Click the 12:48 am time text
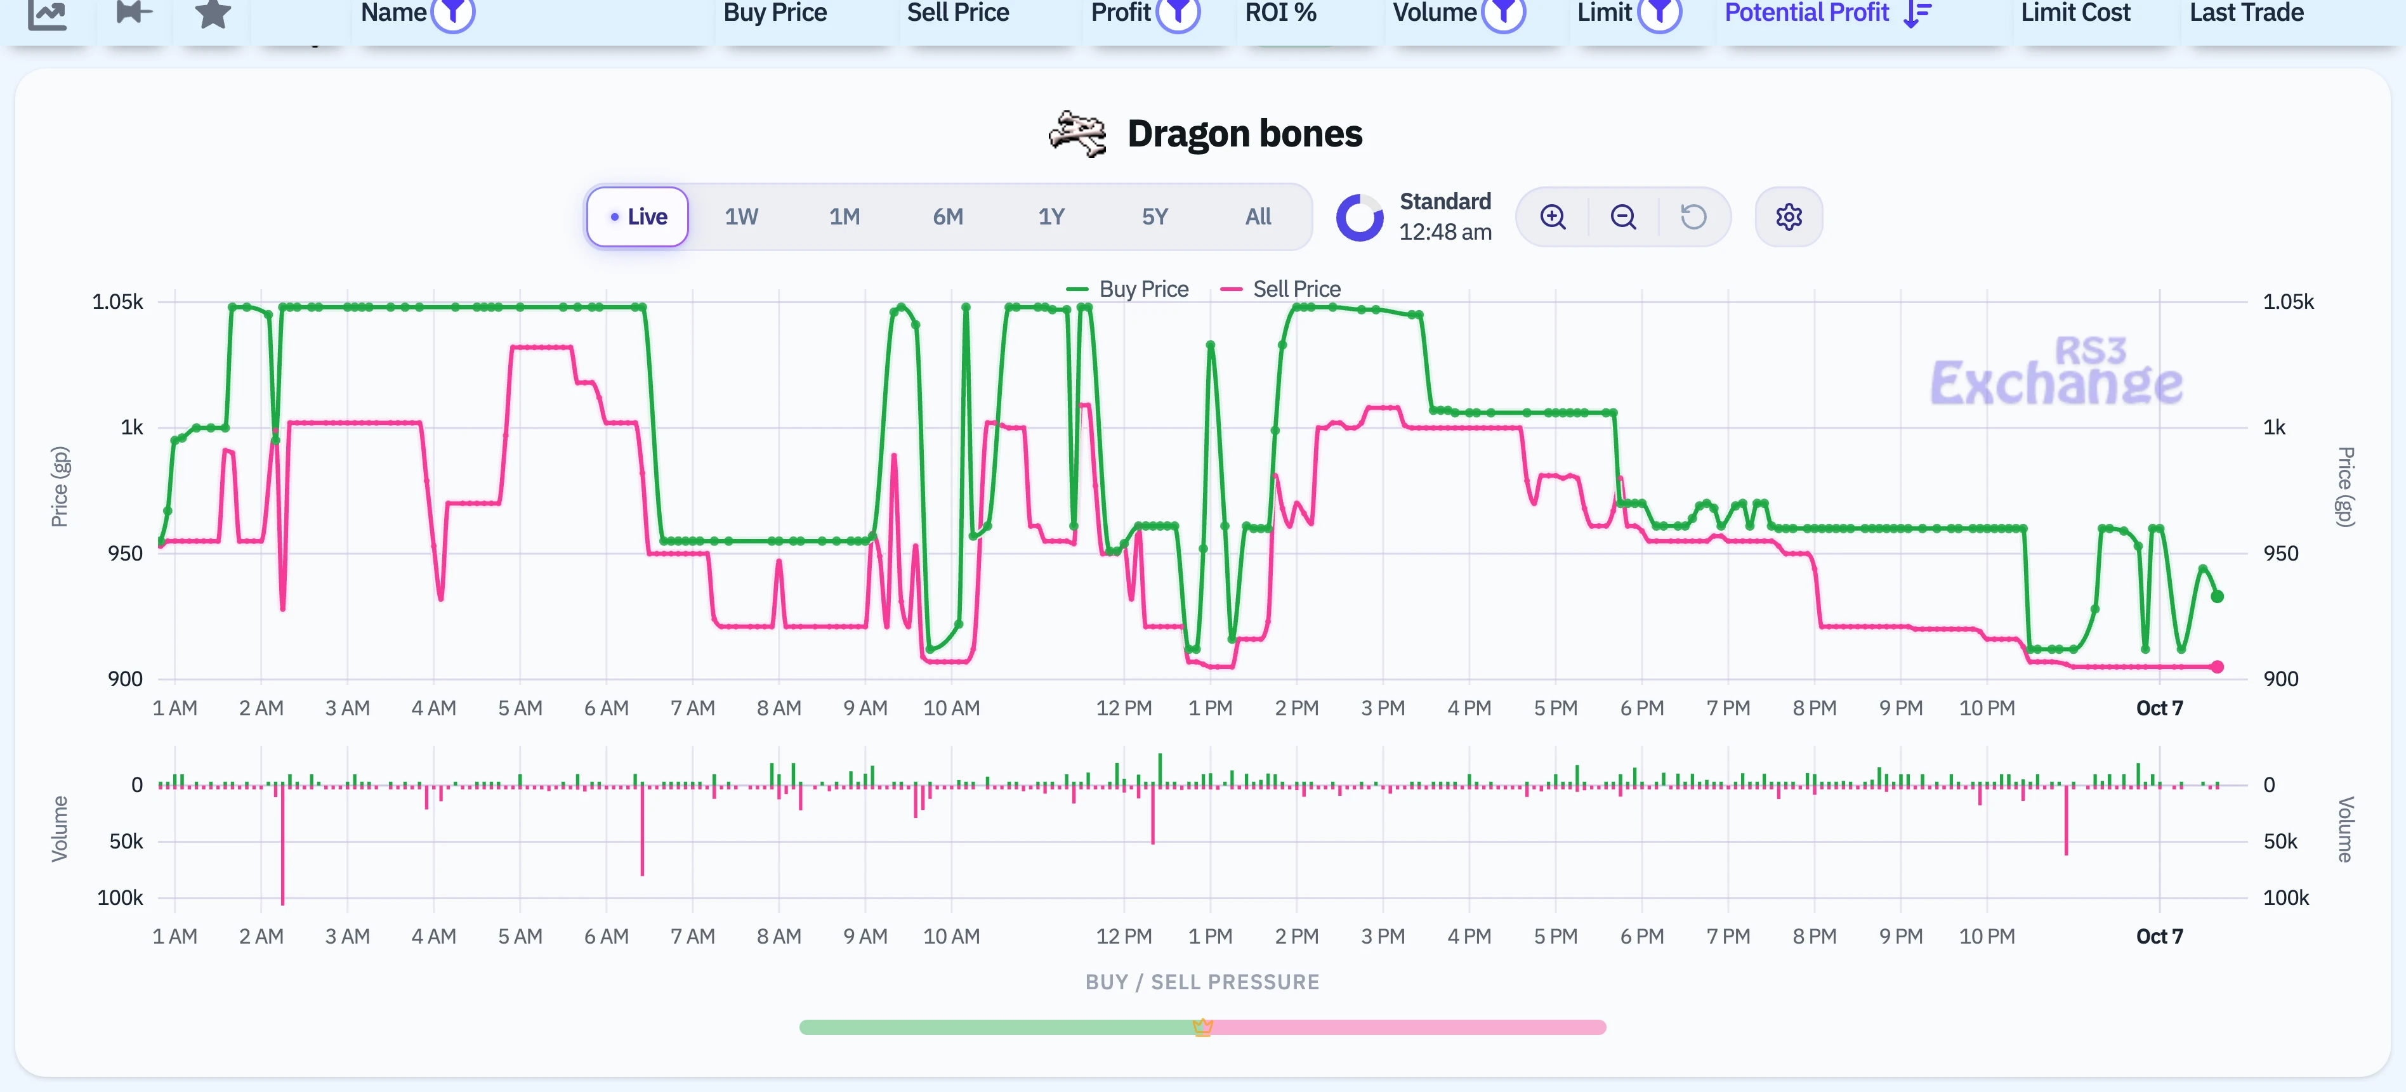The image size is (2406, 1092). 1445,232
